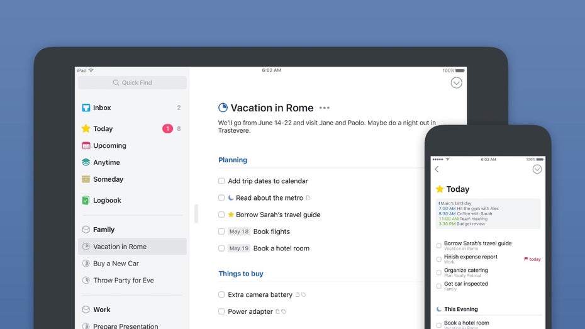
Task: Click the Today count 8
Action: [x=179, y=129]
